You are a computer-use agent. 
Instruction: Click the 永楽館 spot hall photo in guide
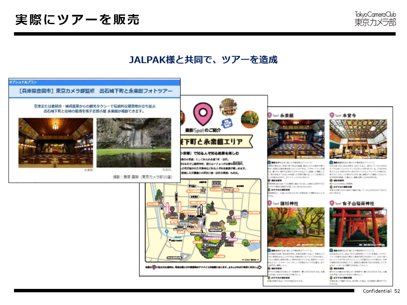(295, 138)
